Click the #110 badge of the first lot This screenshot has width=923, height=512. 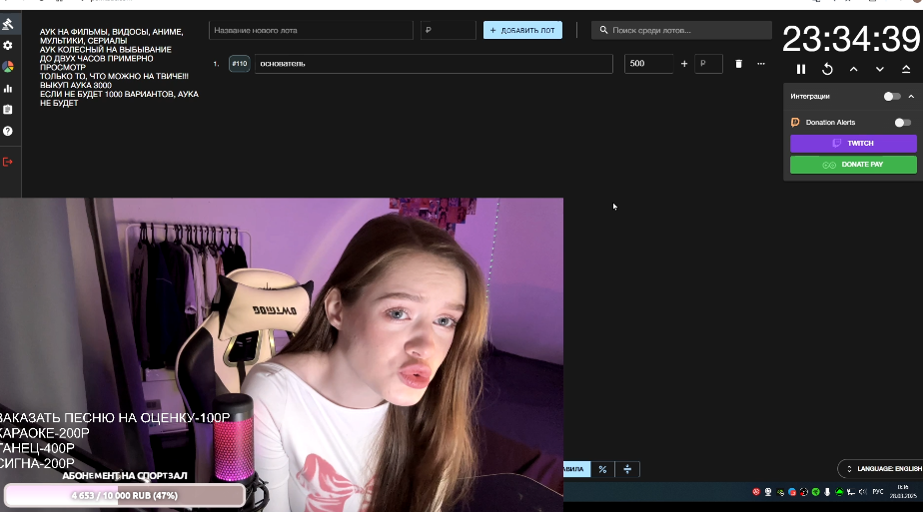tap(239, 64)
